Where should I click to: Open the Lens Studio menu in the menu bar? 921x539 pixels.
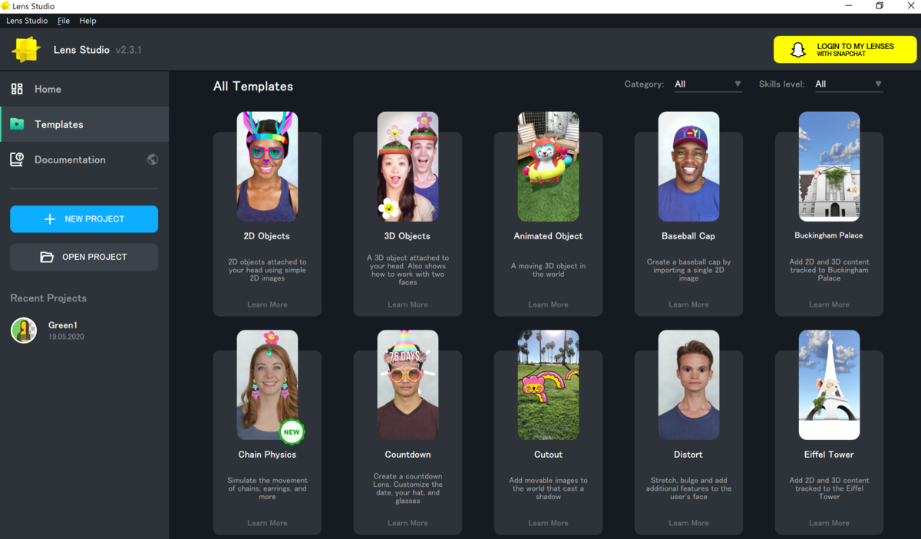click(x=27, y=21)
